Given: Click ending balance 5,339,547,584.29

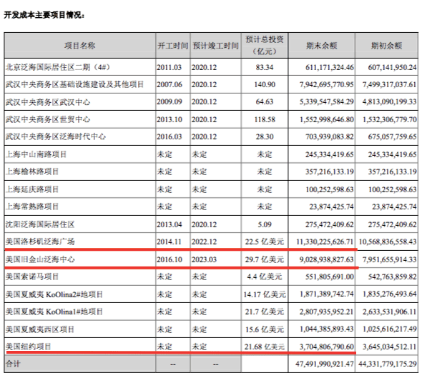Looking at the screenshot, I should pos(326,101).
